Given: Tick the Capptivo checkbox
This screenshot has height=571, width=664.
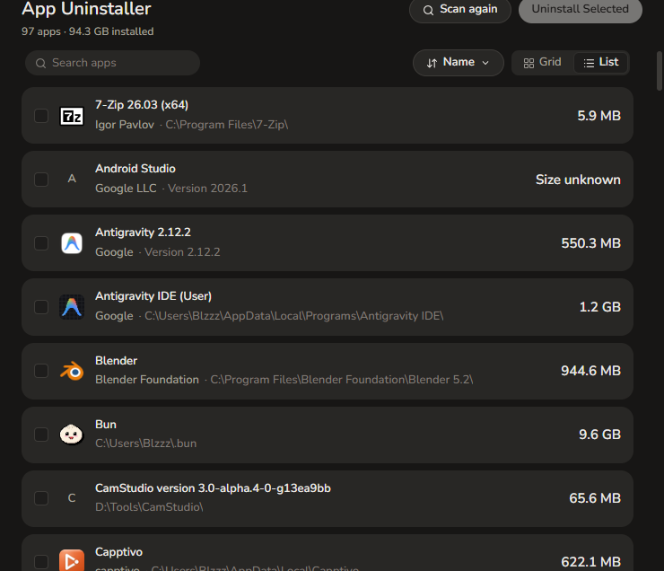Looking at the screenshot, I should pyautogui.click(x=41, y=562).
